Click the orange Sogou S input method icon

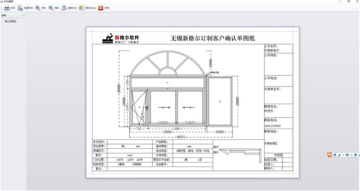click(x=329, y=155)
